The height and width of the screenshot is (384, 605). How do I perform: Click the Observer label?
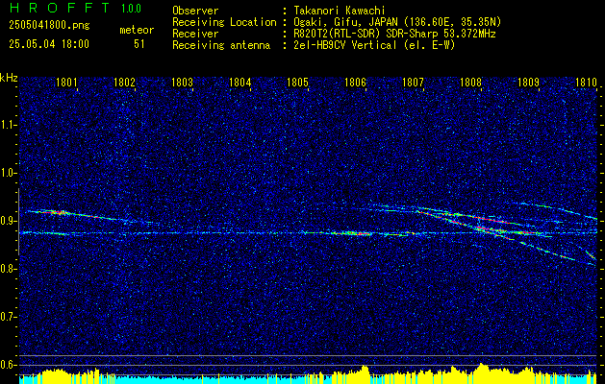click(x=195, y=11)
